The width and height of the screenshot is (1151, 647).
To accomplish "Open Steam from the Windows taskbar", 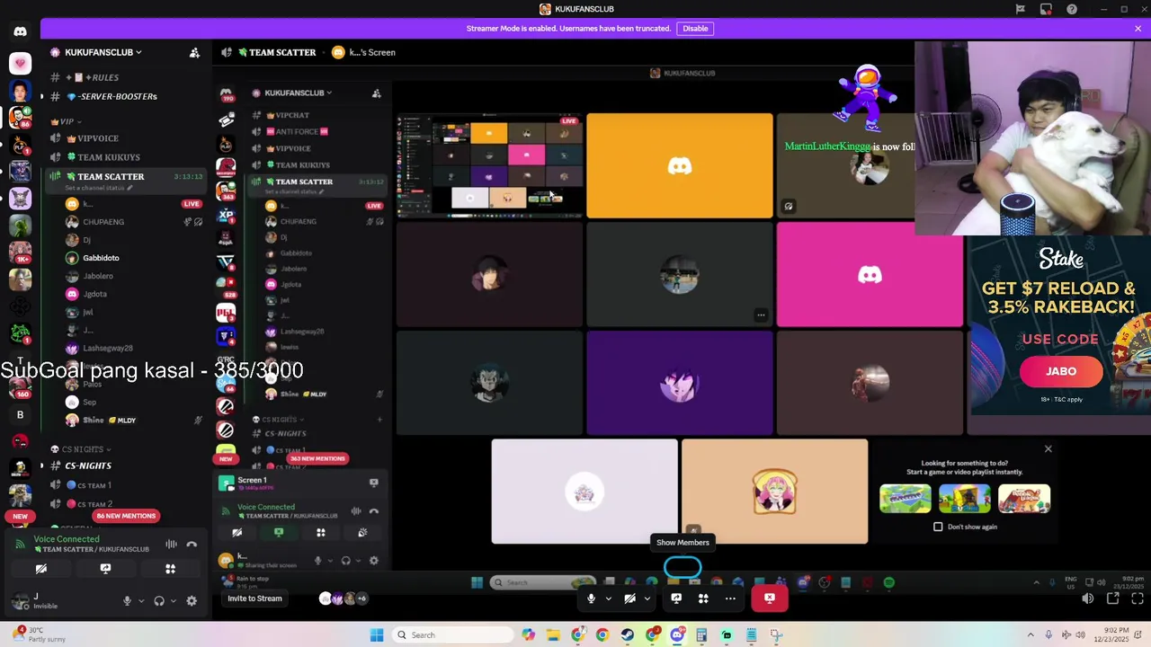I will pyautogui.click(x=627, y=635).
